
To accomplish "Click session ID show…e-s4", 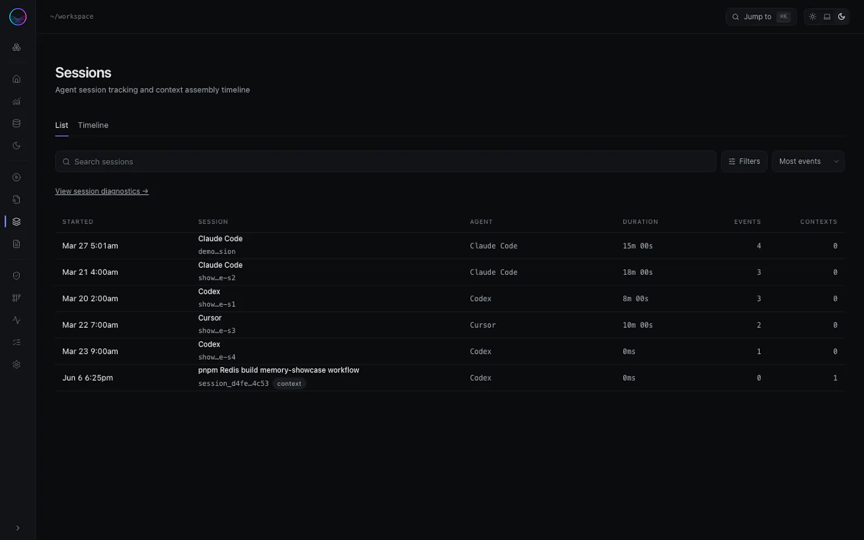I will [x=217, y=357].
